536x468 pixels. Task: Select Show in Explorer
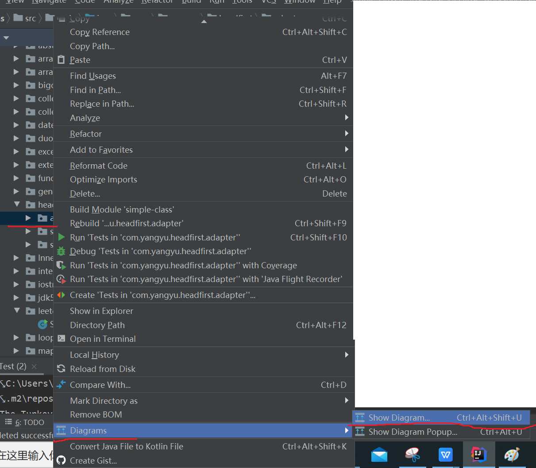coord(203,311)
